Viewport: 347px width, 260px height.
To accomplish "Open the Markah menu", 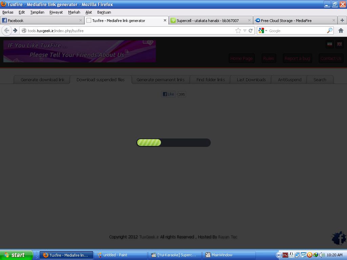I will pyautogui.click(x=74, y=12).
